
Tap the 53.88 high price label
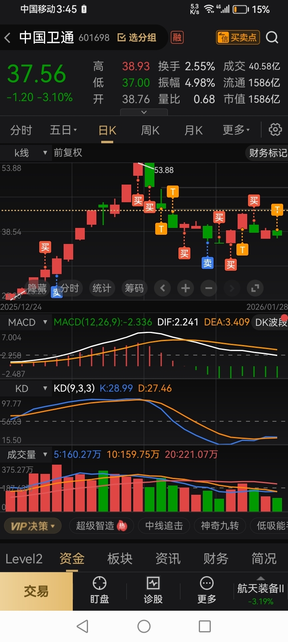pos(164,170)
